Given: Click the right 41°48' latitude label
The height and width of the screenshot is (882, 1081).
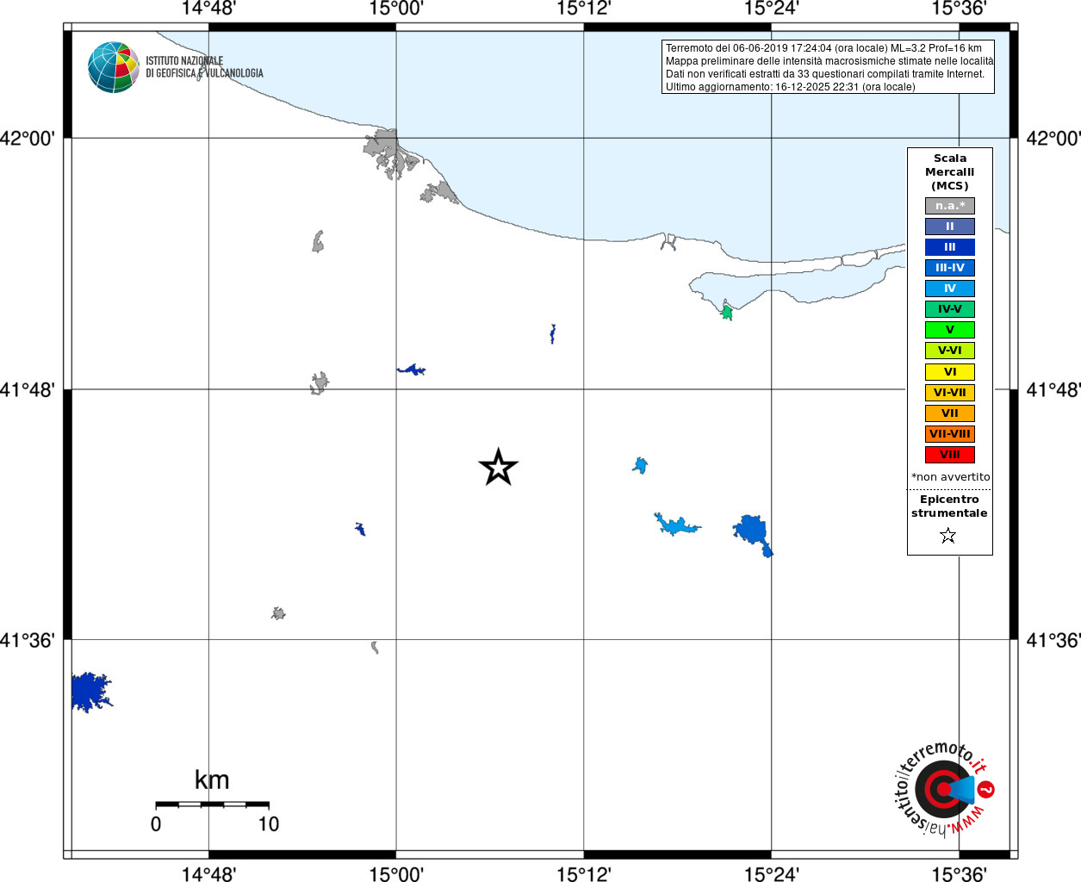Looking at the screenshot, I should coord(1053,389).
